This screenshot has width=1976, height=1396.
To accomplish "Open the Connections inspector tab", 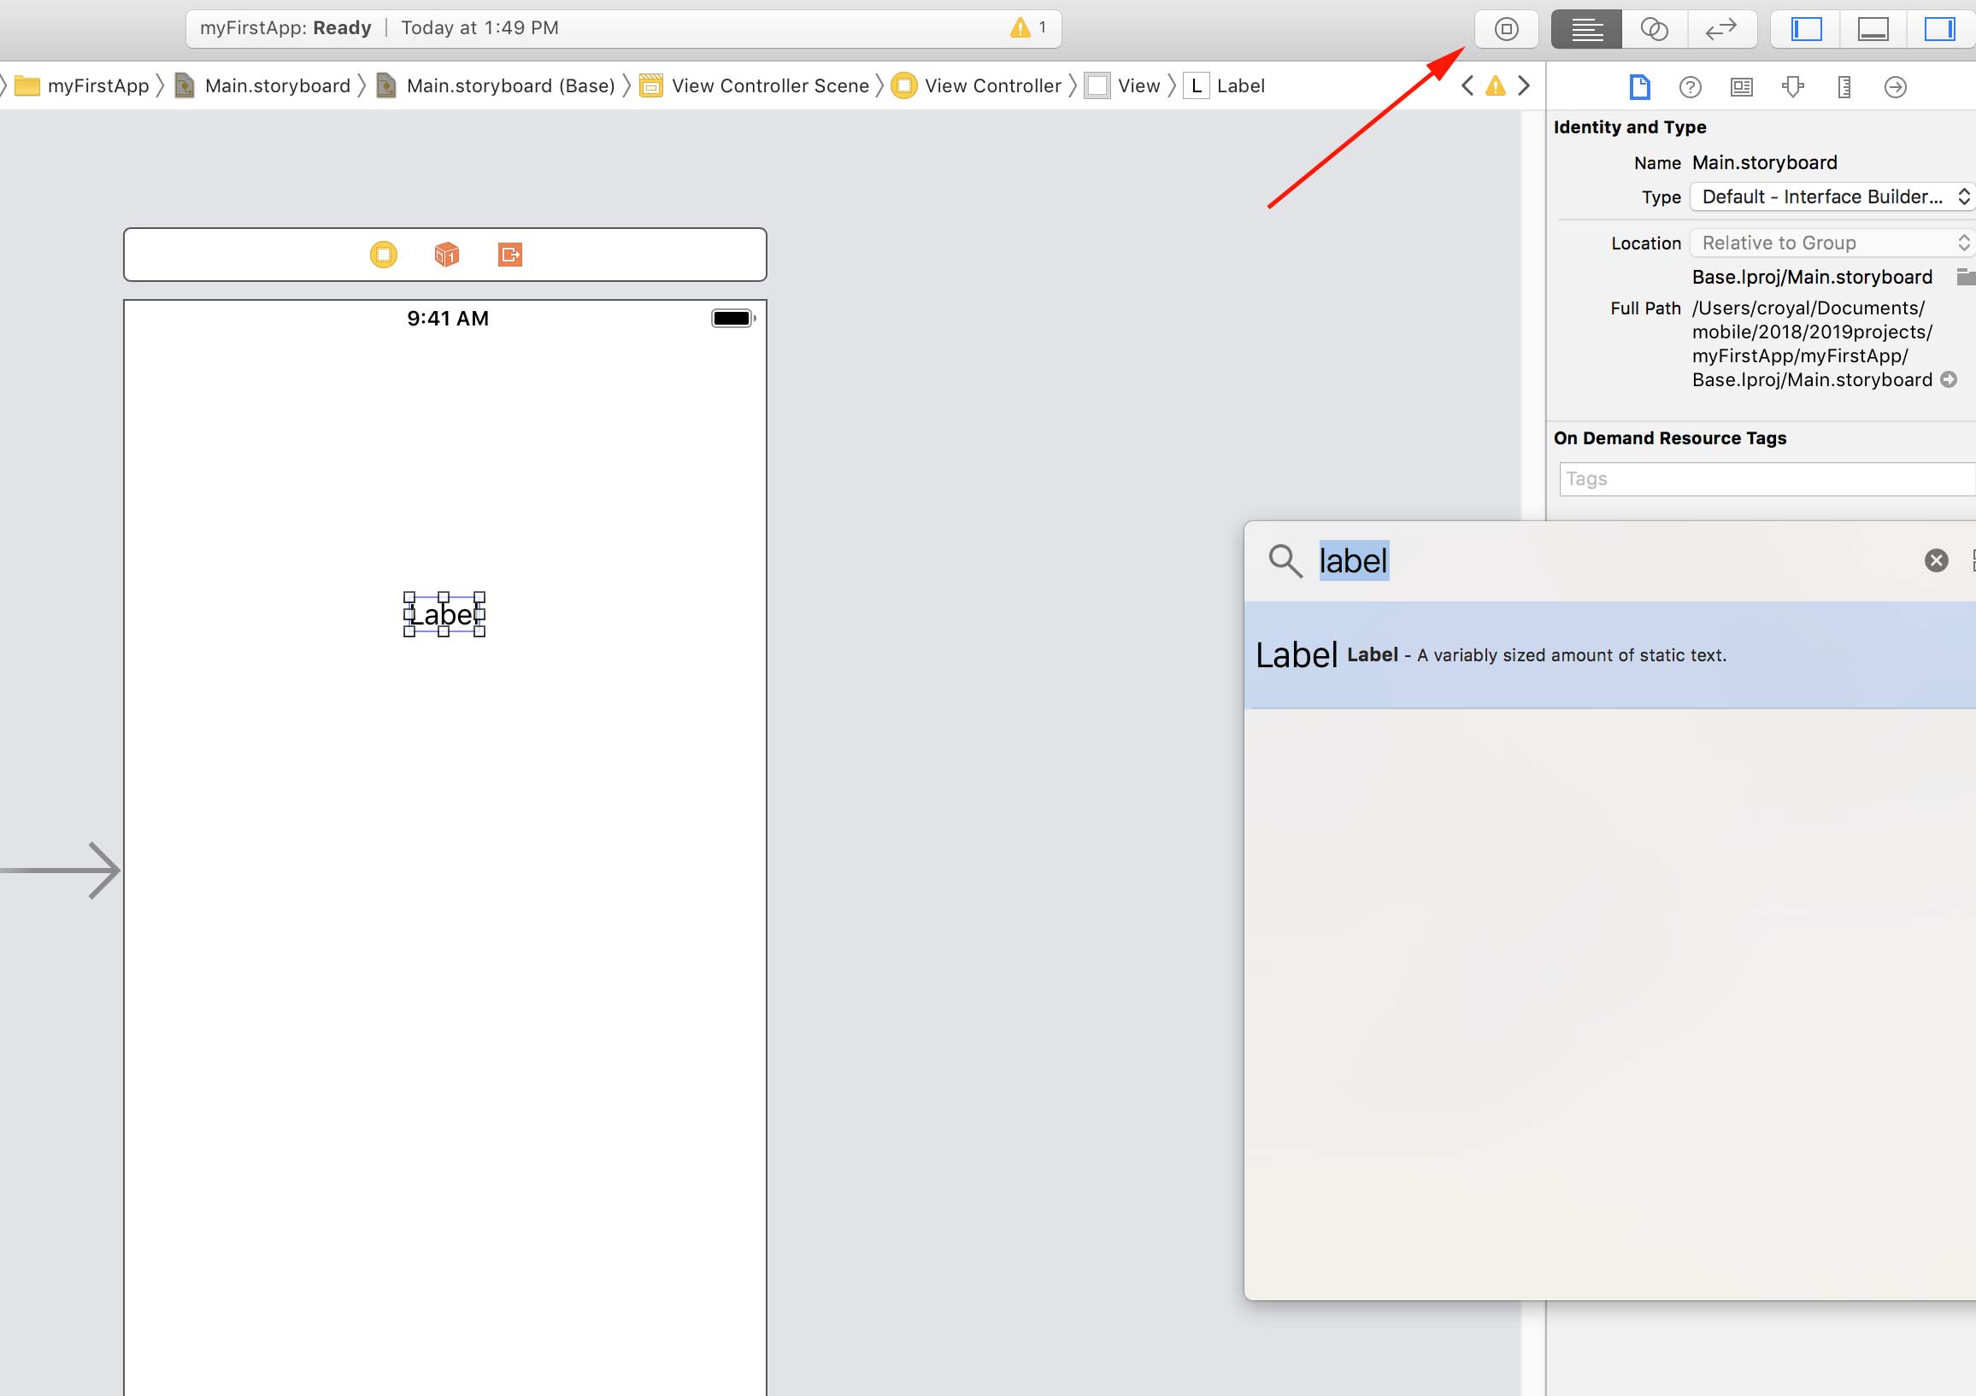I will coord(1894,87).
